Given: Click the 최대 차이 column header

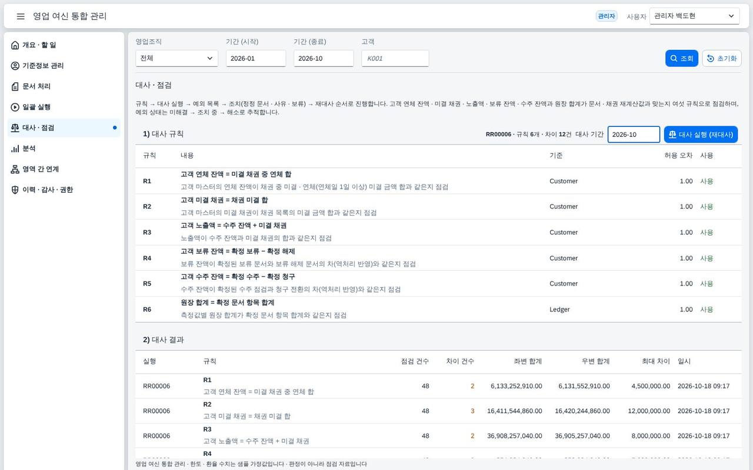Looking at the screenshot, I should (x=656, y=361).
